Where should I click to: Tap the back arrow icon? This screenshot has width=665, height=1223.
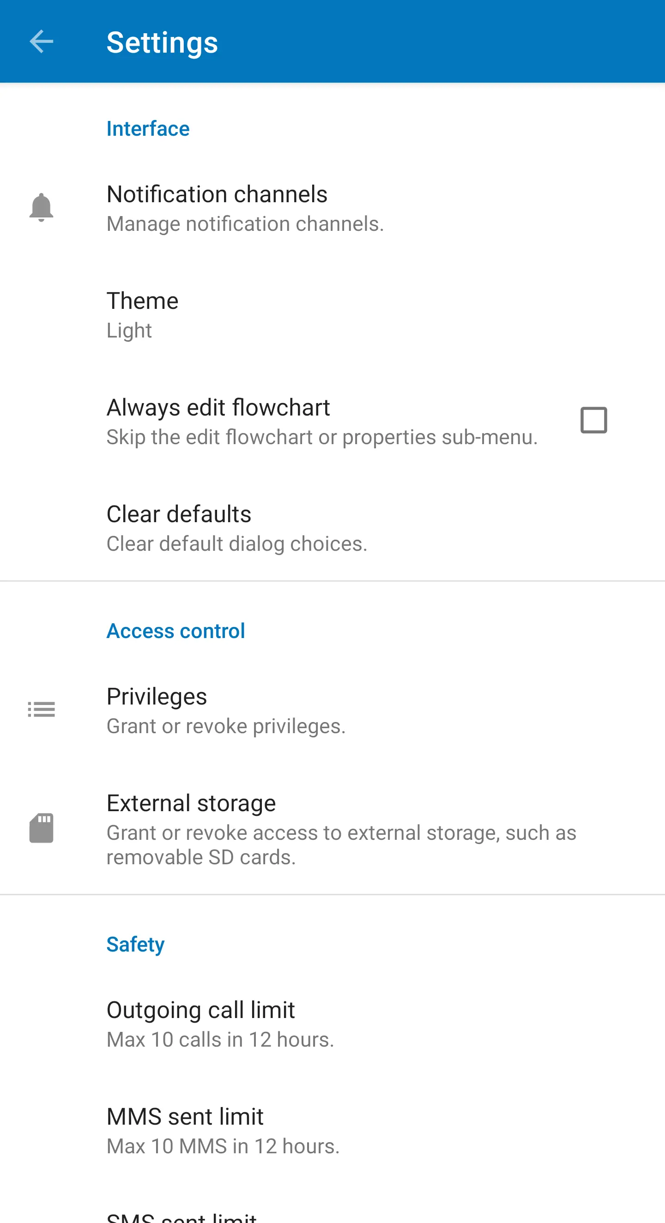click(x=41, y=42)
